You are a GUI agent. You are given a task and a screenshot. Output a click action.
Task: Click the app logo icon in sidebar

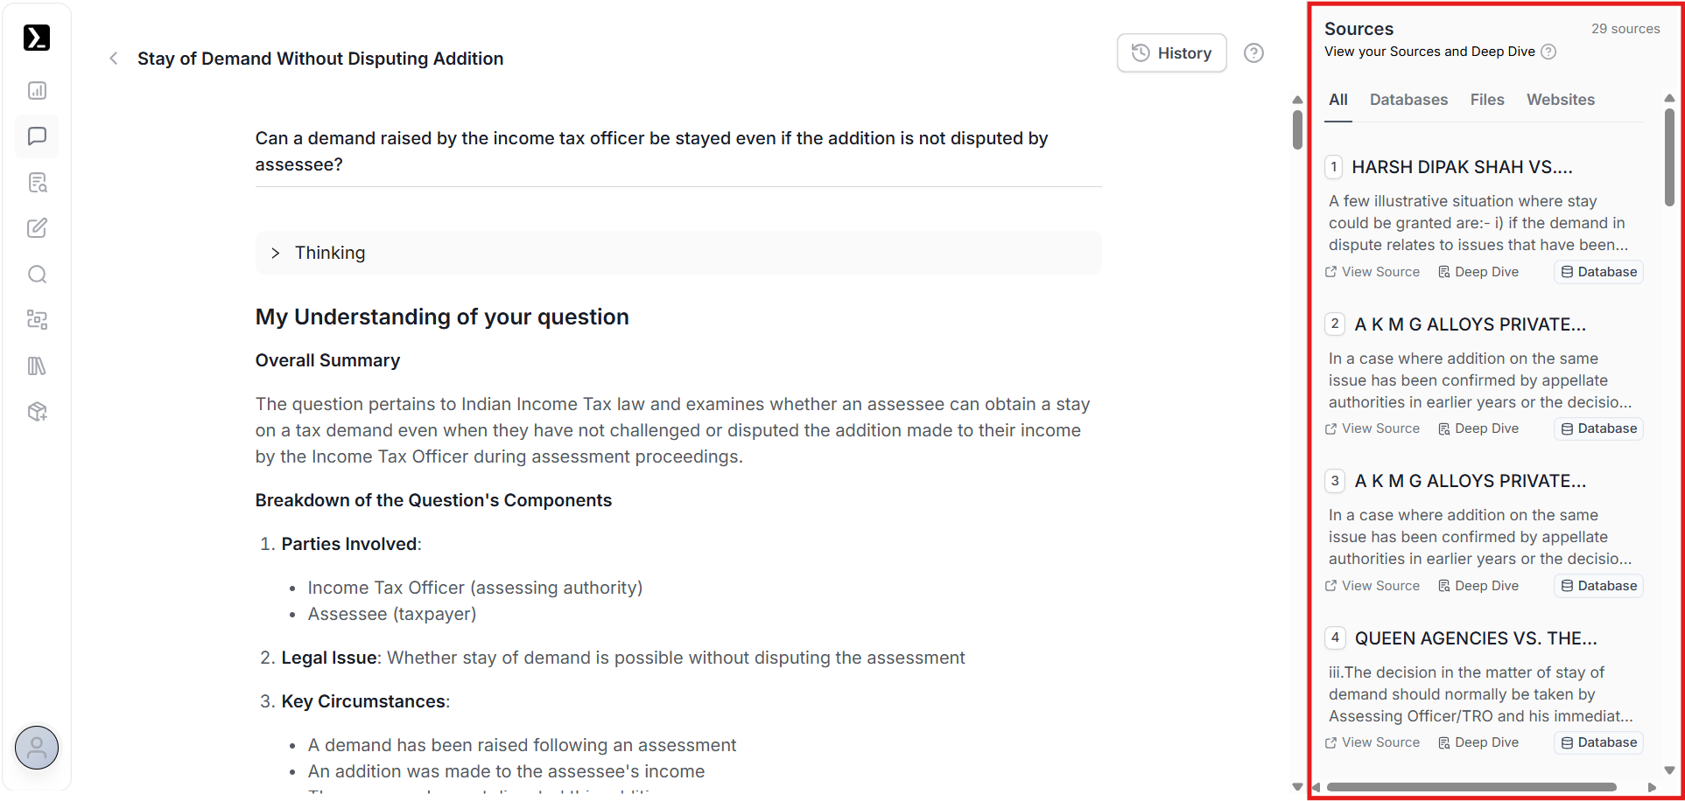[x=37, y=38]
